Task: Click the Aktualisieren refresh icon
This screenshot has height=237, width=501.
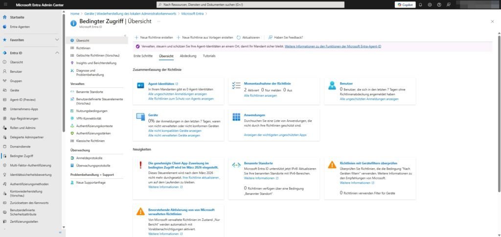Action: (239, 37)
